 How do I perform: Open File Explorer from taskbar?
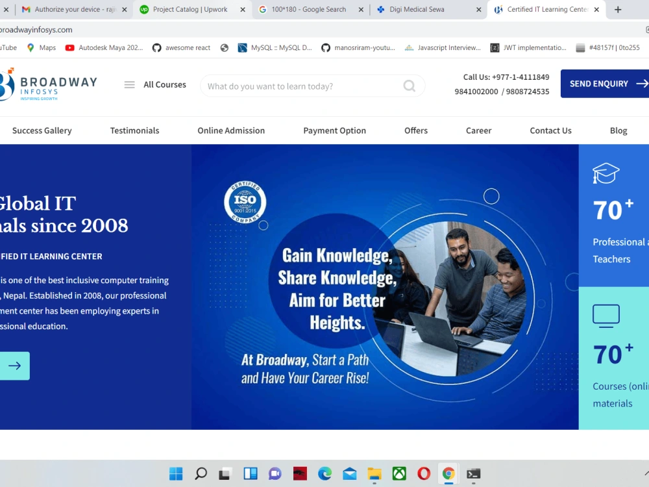pos(374,473)
